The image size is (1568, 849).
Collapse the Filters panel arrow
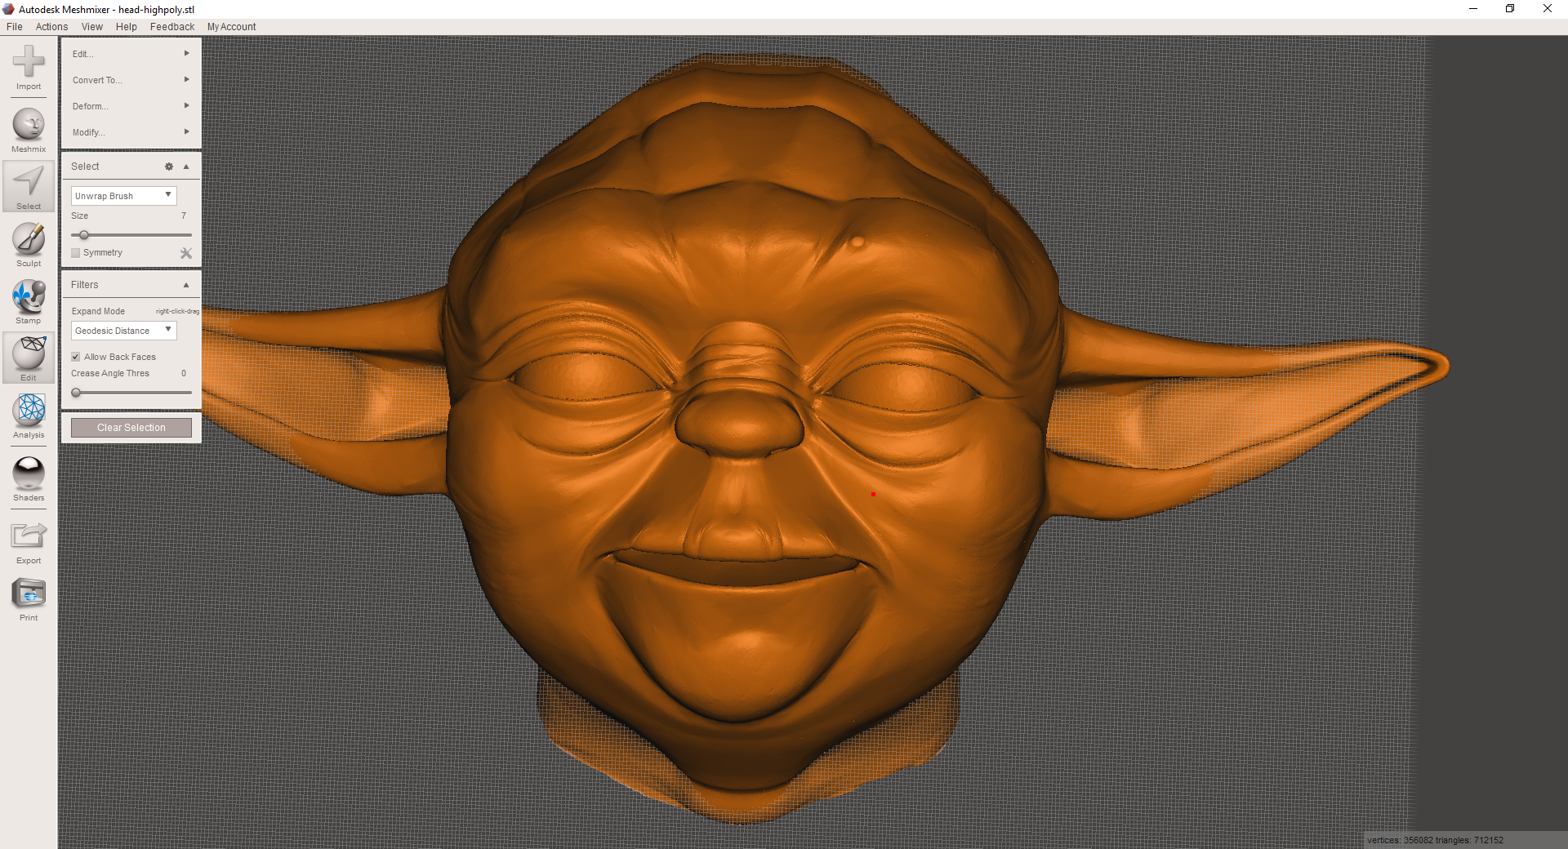(x=186, y=285)
